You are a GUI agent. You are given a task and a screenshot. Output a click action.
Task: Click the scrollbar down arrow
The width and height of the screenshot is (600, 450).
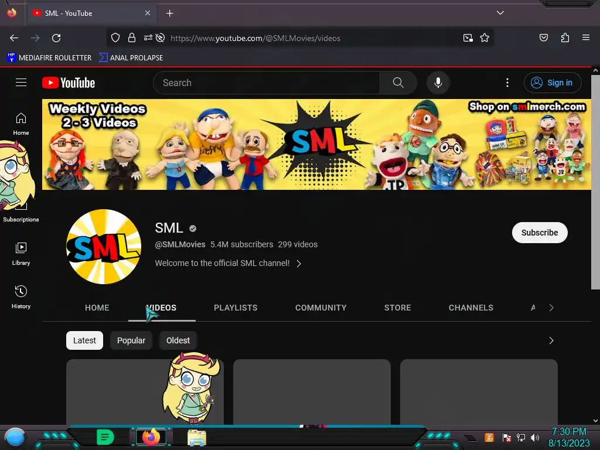595,421
